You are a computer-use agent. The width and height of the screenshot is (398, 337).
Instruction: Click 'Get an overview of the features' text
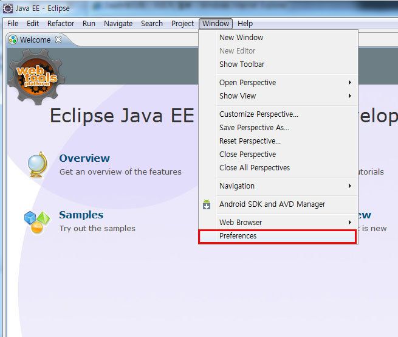pos(120,172)
